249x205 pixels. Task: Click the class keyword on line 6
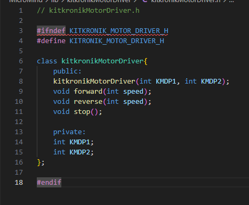[x=47, y=61]
